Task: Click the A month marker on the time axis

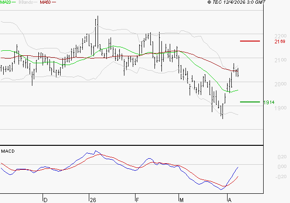Action: pyautogui.click(x=230, y=200)
